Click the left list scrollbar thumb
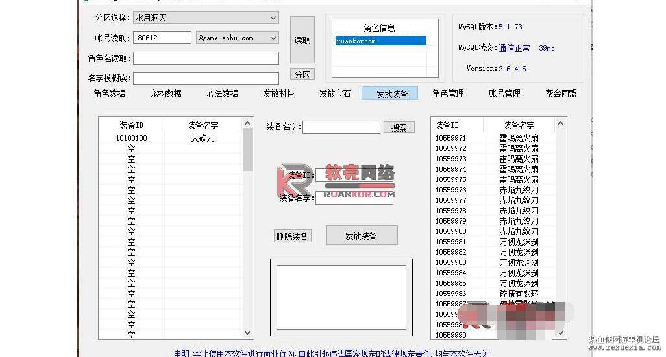 coord(247,150)
